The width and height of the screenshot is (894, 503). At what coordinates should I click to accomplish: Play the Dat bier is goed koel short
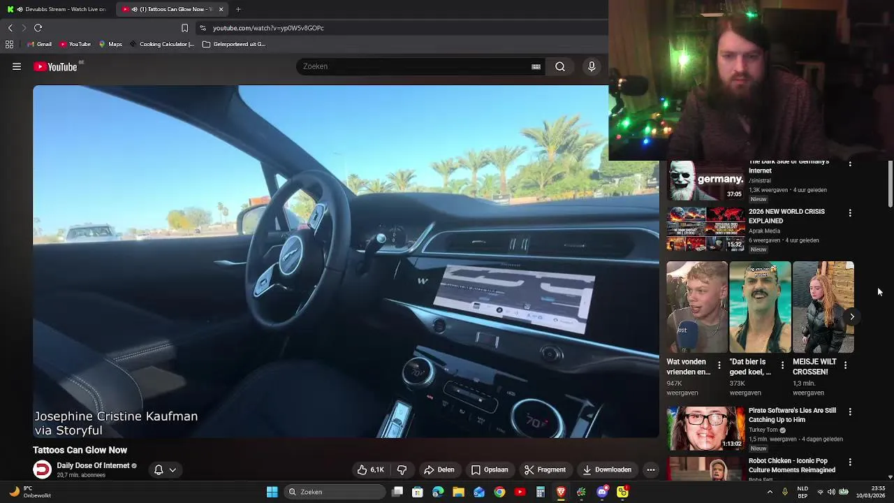tap(760, 307)
